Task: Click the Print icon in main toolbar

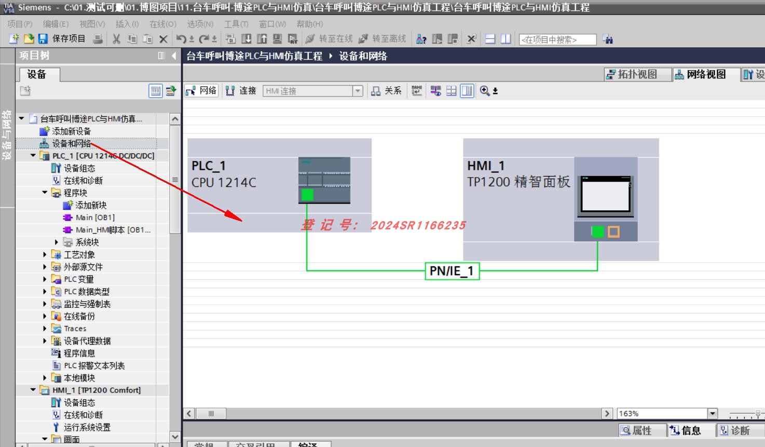Action: click(x=97, y=39)
